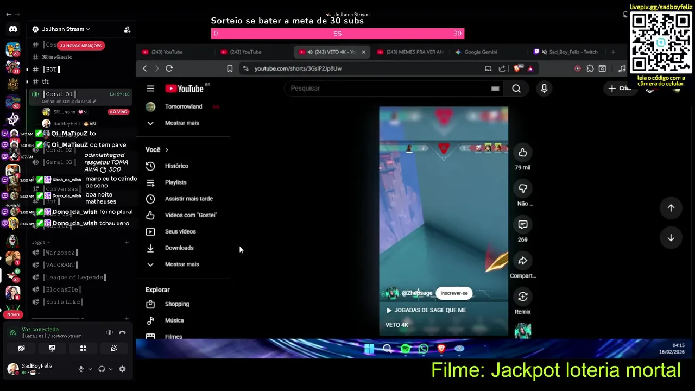Share the short with Compartilhar icon
The height and width of the screenshot is (391, 695).
[x=522, y=261]
